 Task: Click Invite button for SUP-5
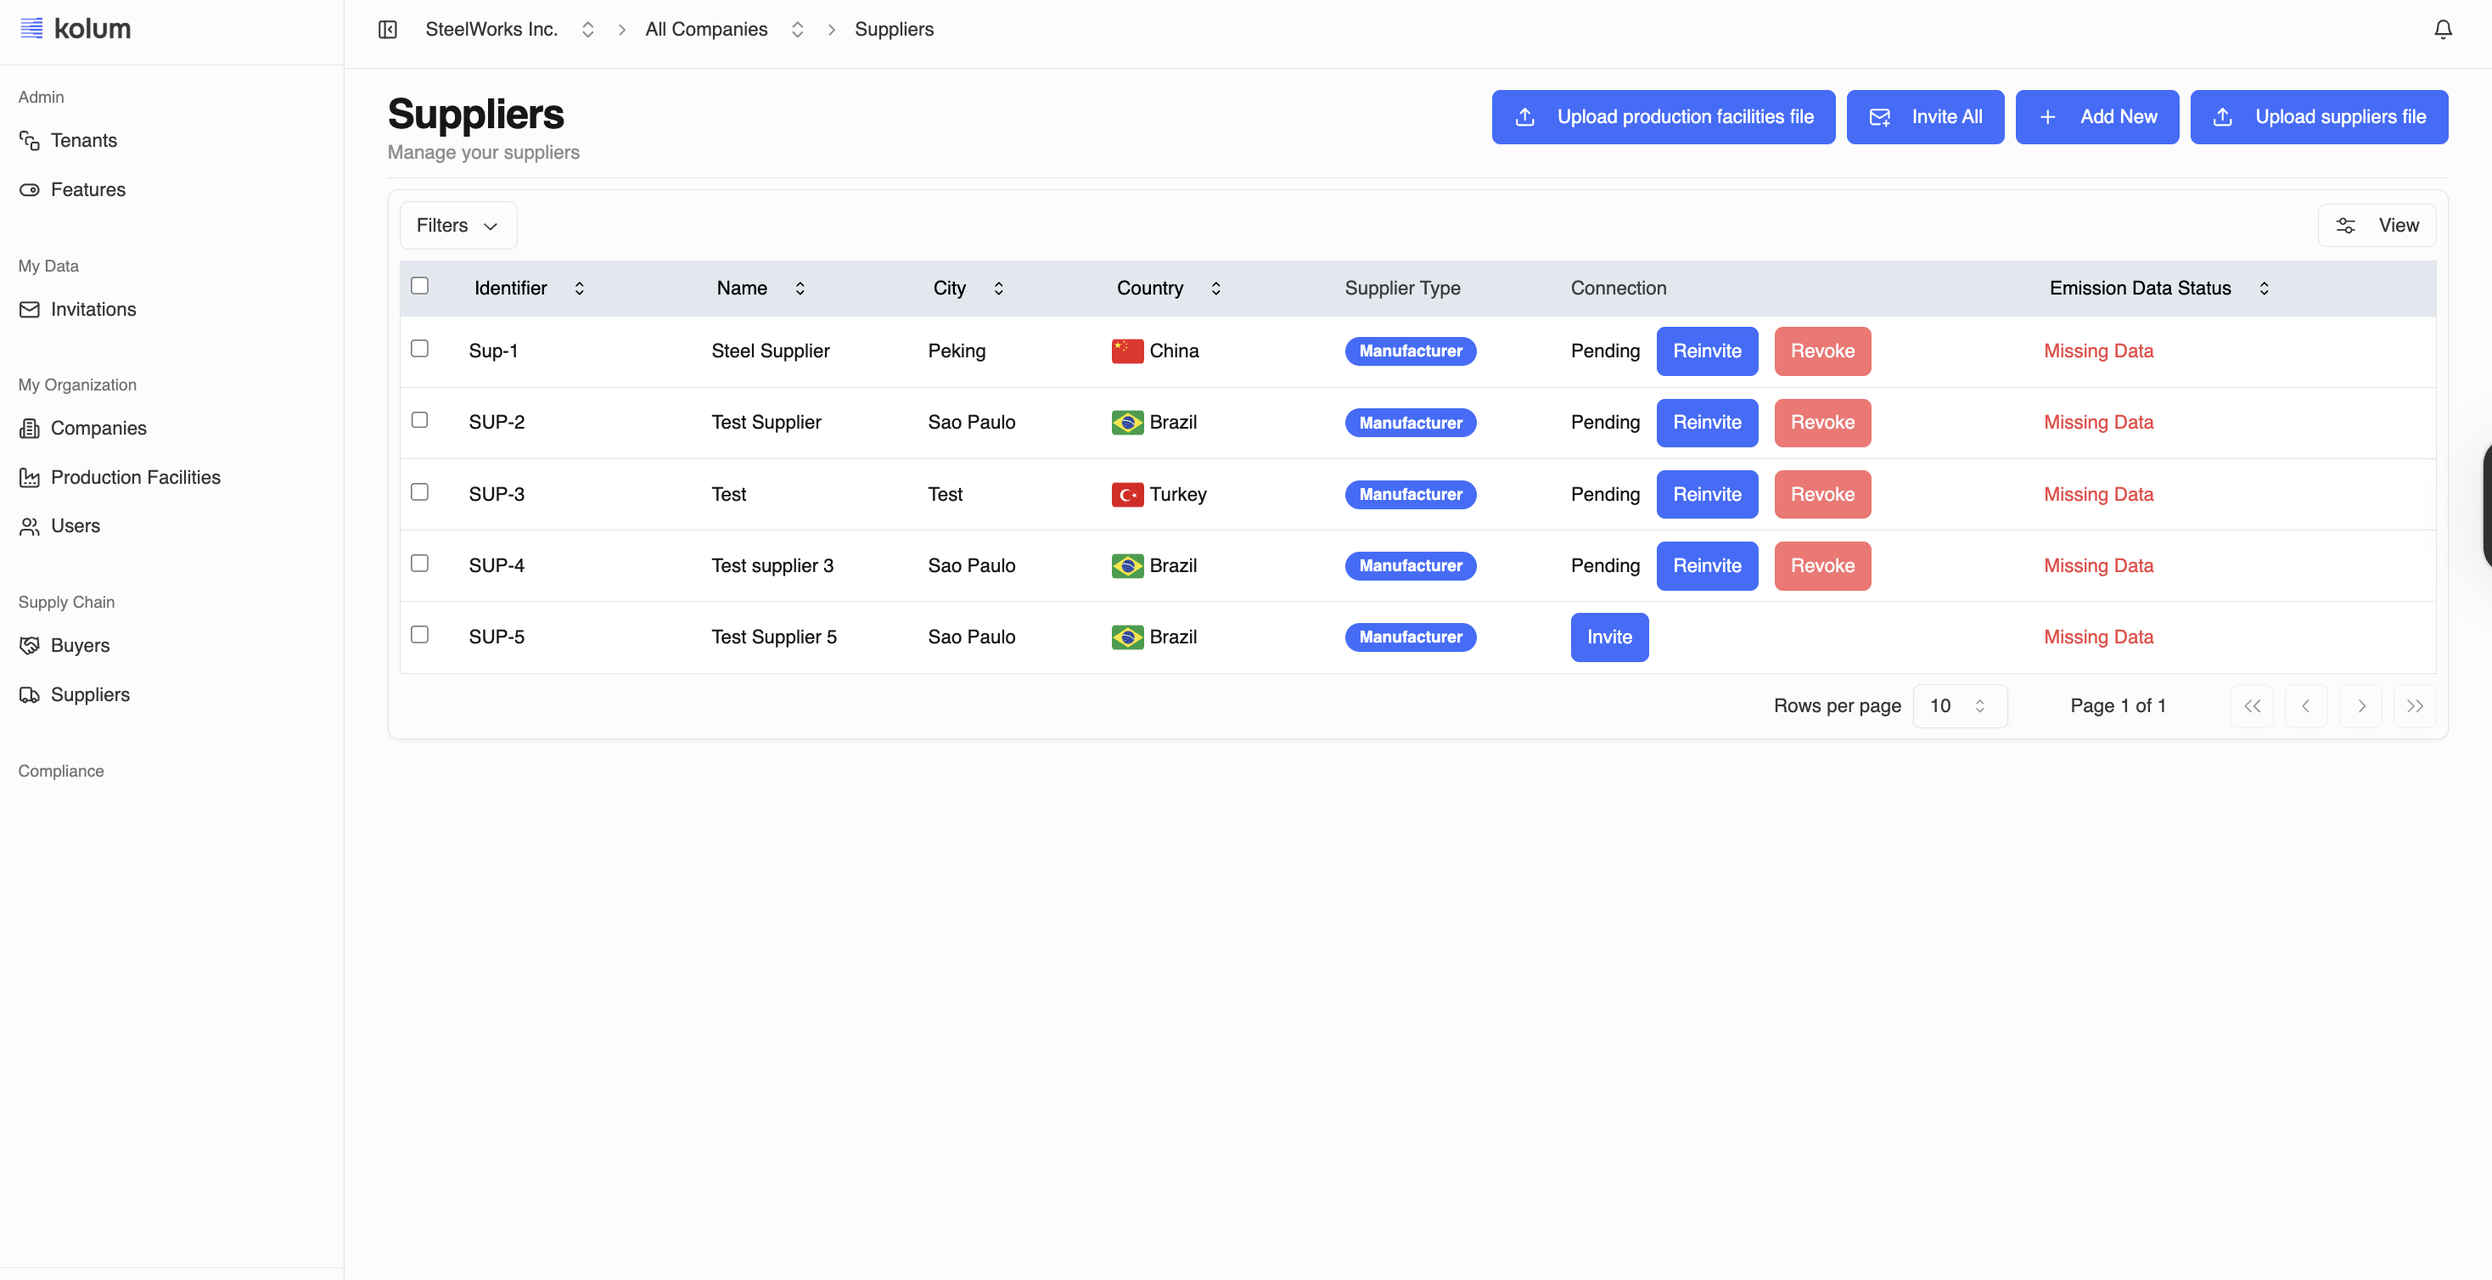click(1608, 637)
